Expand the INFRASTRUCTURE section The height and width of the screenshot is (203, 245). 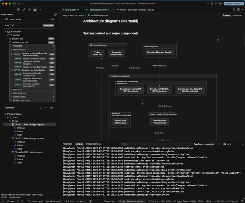pos(54,101)
